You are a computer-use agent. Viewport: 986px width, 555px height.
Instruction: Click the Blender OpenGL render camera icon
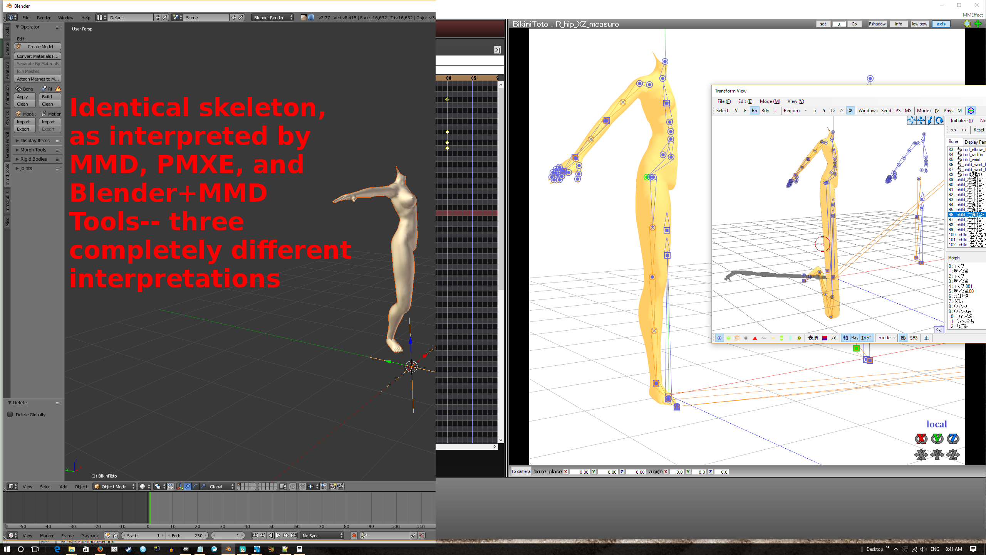point(333,486)
